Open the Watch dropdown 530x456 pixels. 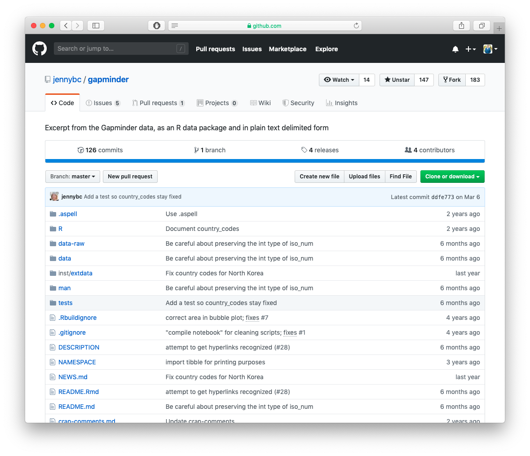(x=339, y=80)
